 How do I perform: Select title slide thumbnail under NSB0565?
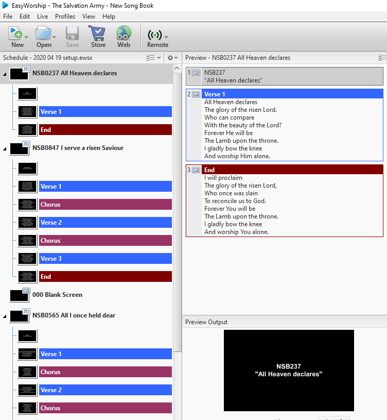[x=27, y=336]
